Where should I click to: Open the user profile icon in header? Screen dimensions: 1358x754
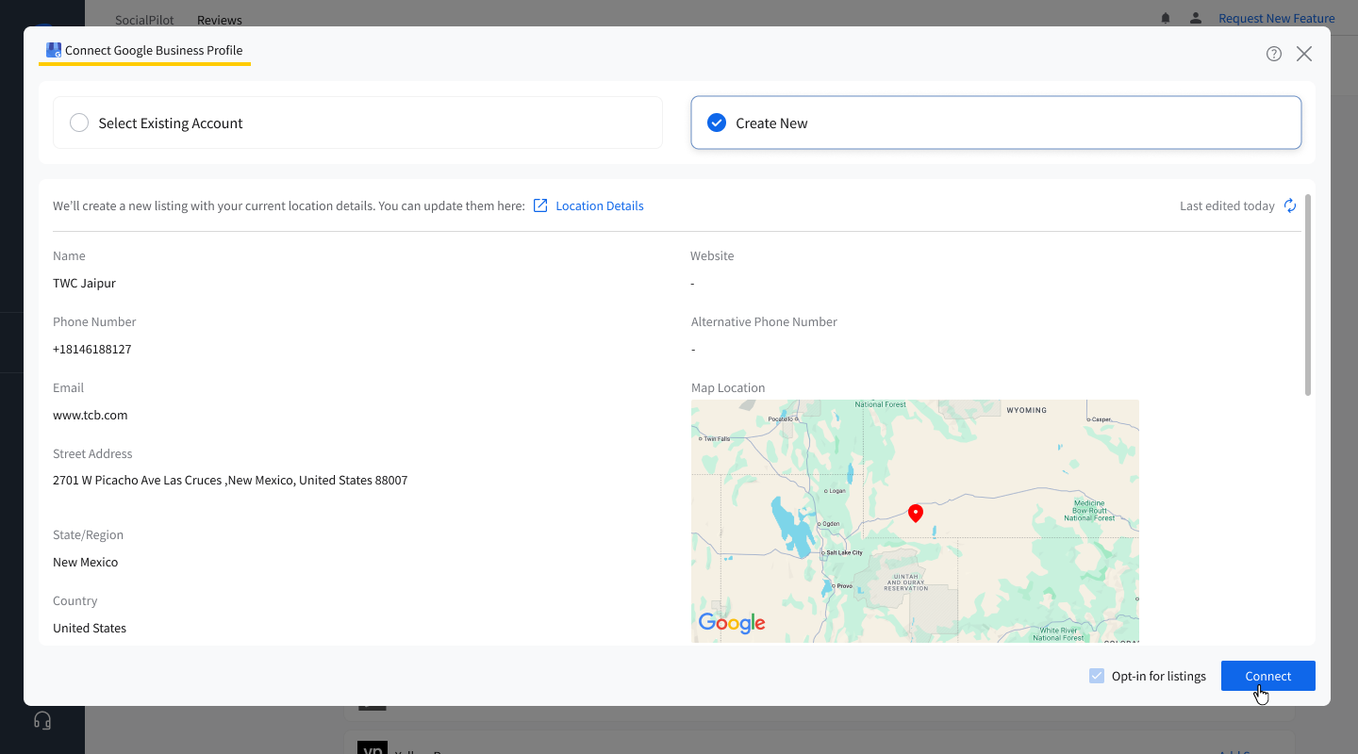1196,18
